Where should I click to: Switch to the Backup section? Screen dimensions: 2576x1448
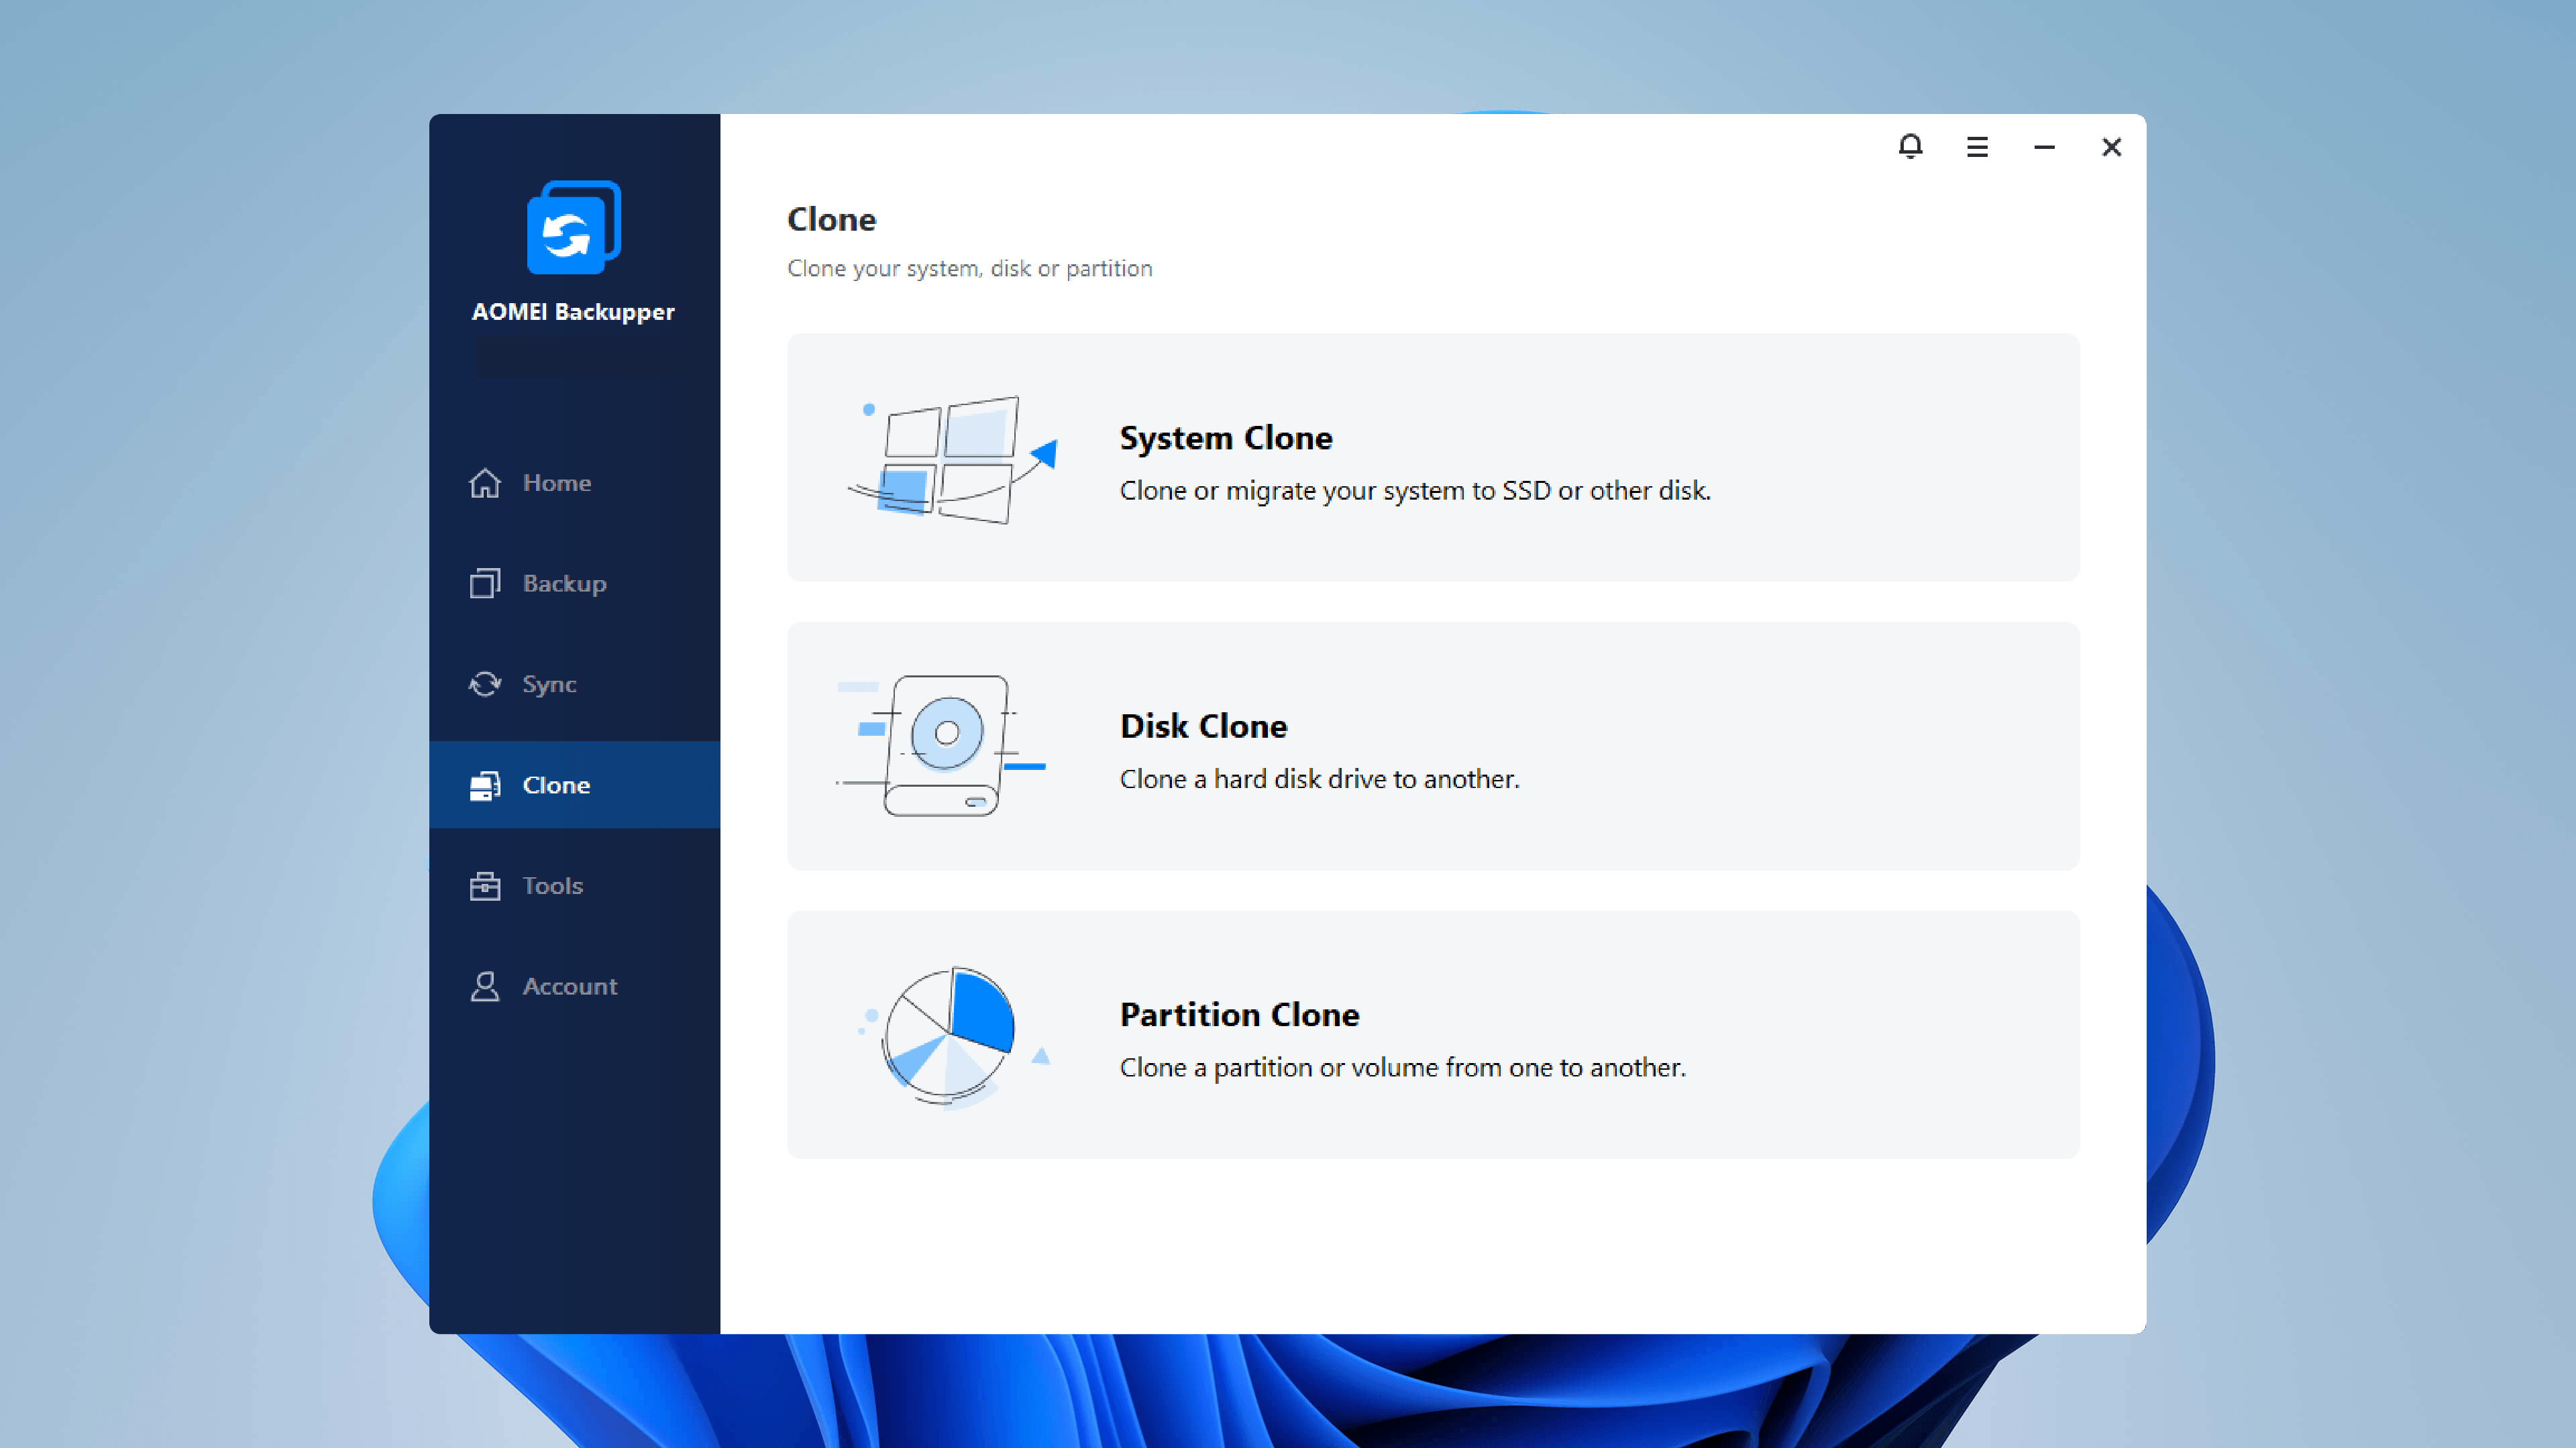click(x=564, y=583)
